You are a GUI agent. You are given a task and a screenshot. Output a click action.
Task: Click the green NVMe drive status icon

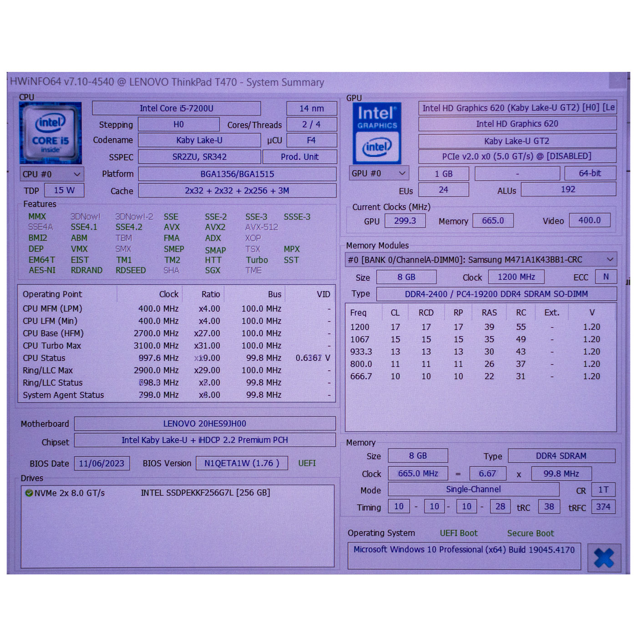[x=29, y=493]
